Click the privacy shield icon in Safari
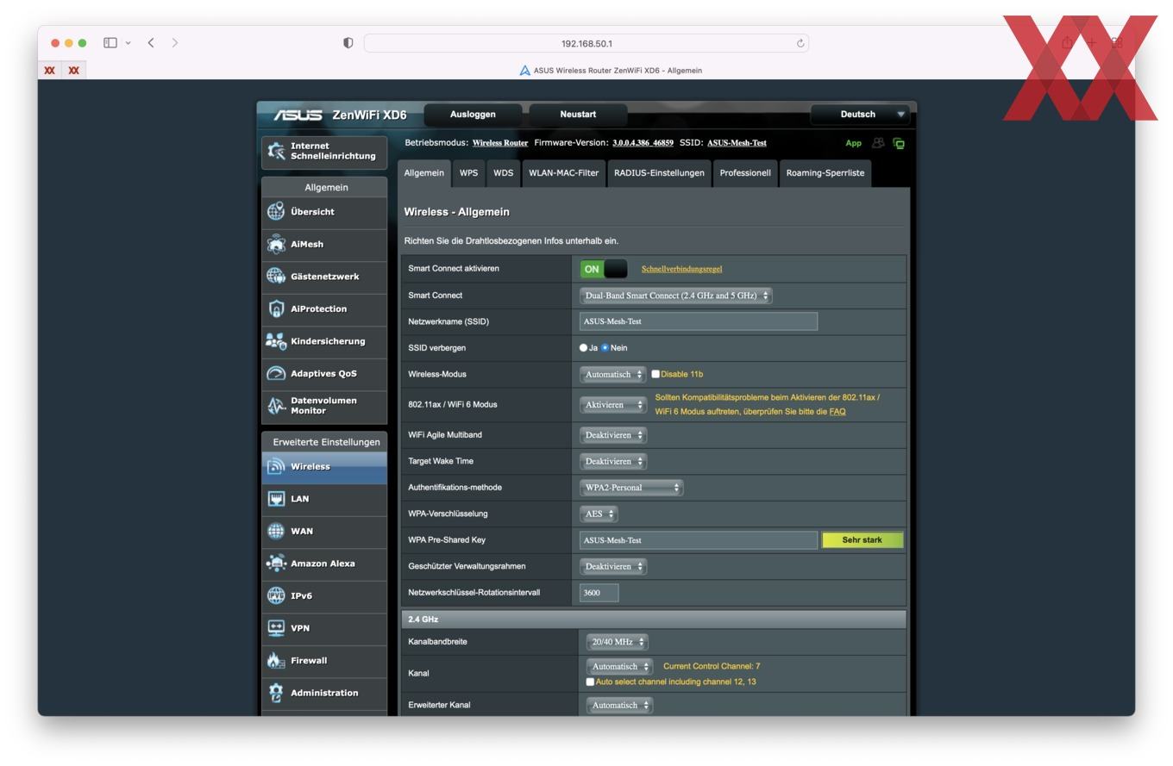The width and height of the screenshot is (1173, 766). point(348,43)
